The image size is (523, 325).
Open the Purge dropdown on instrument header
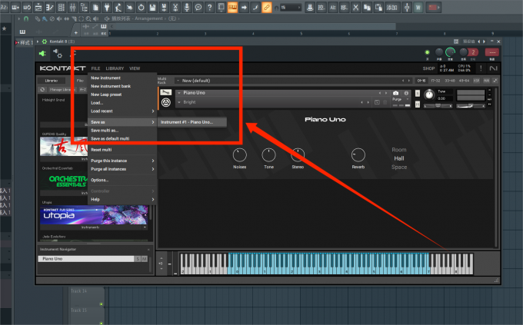[400, 99]
